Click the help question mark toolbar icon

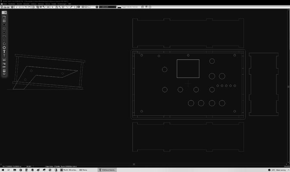coord(150,7)
